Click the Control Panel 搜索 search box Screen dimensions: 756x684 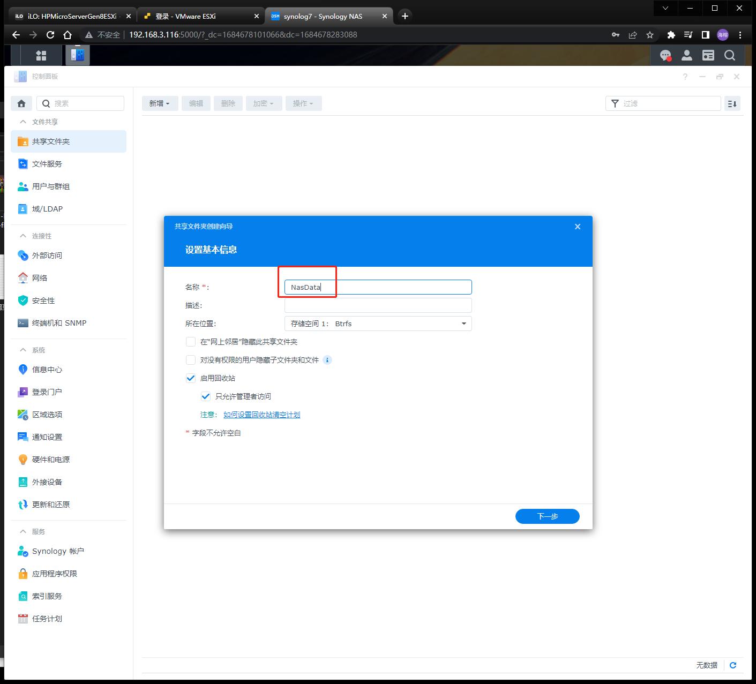pyautogui.click(x=80, y=103)
